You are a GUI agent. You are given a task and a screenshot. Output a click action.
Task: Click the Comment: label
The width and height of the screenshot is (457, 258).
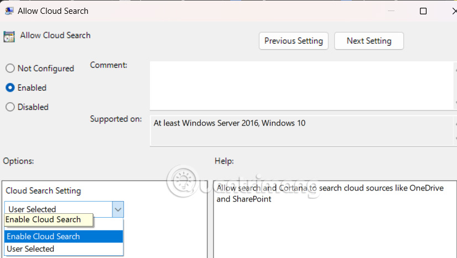[x=108, y=65]
